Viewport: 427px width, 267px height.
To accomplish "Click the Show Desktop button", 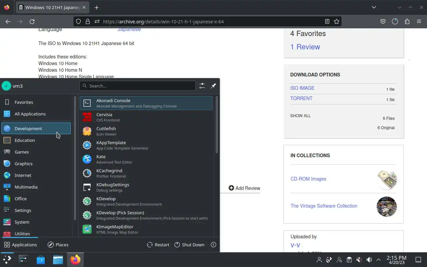I will coord(418,260).
